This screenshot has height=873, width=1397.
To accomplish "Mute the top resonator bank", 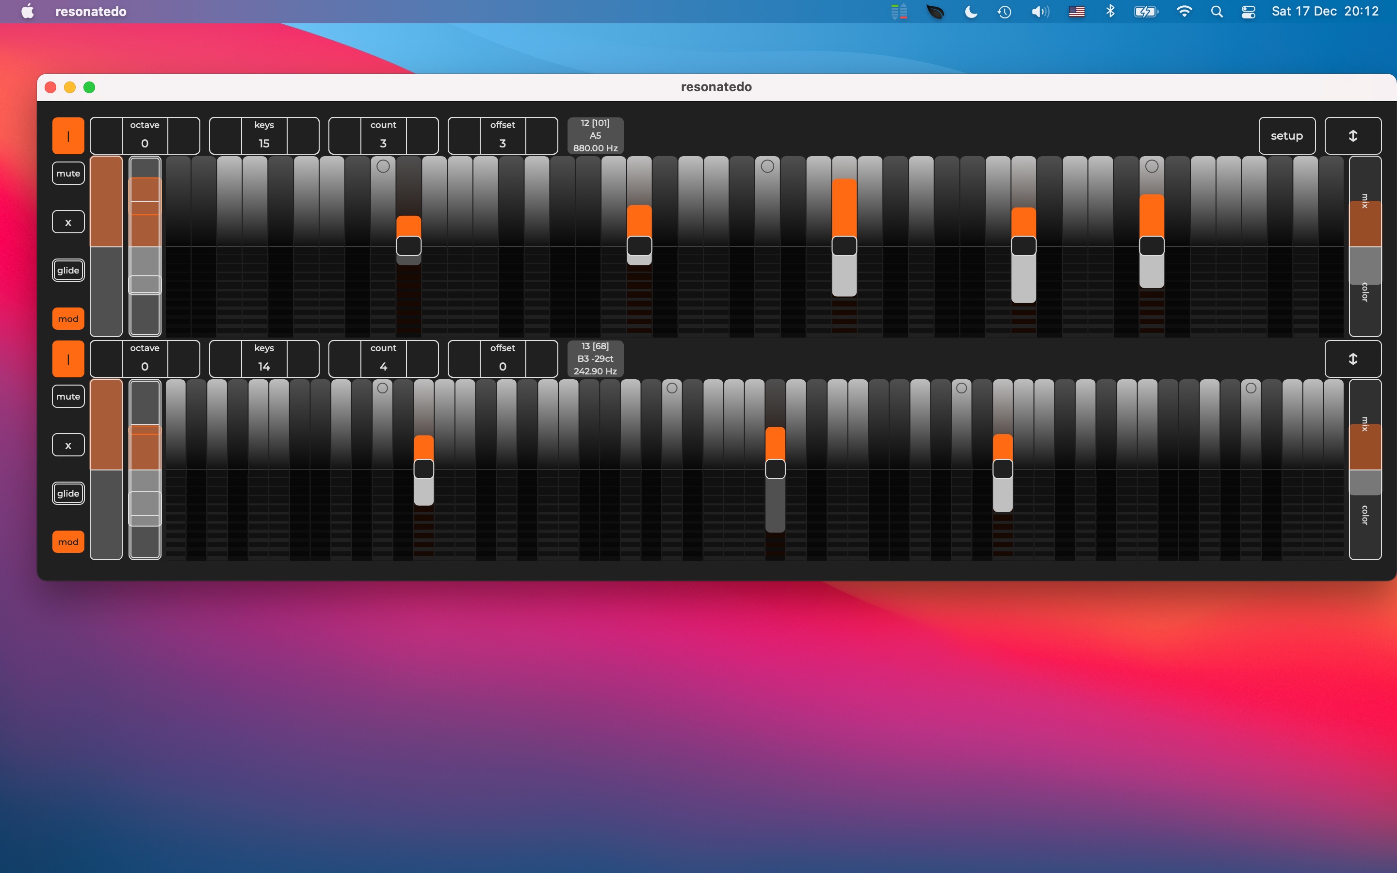I will tap(68, 173).
